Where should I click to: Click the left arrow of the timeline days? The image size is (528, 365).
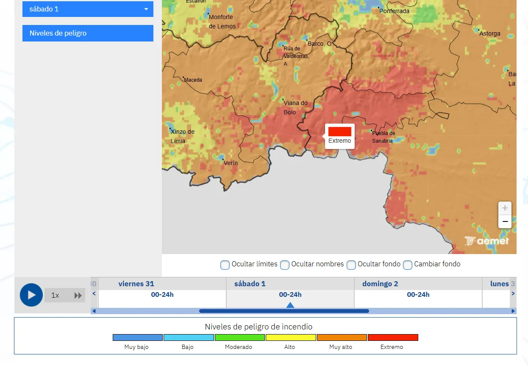pos(94,293)
